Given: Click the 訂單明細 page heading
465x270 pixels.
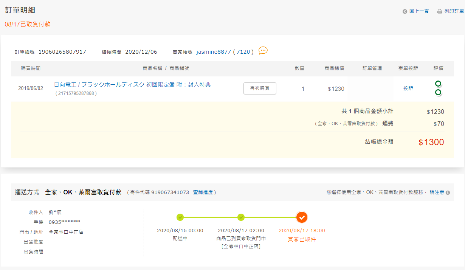Looking at the screenshot, I should 20,10.
